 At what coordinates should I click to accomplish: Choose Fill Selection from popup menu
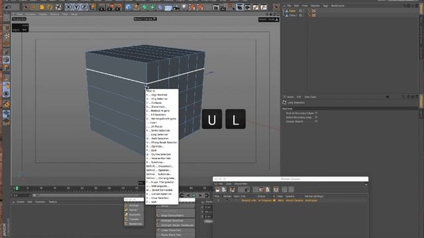[162, 114]
